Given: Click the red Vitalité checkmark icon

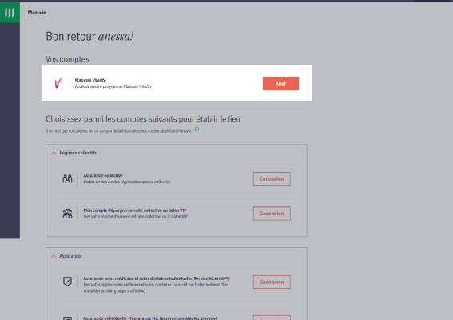Looking at the screenshot, I should [58, 83].
